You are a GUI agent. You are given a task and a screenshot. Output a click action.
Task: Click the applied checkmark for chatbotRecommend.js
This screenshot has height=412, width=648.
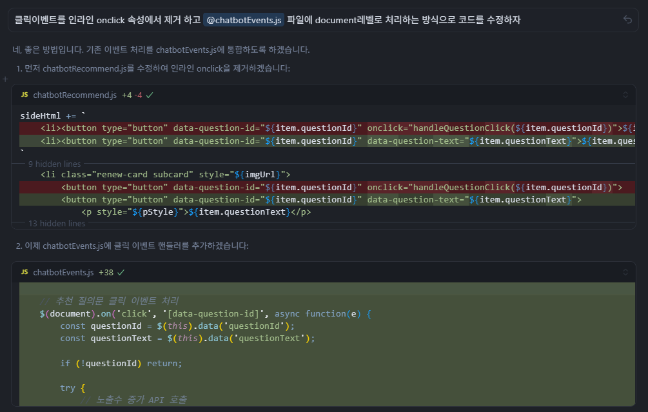click(150, 95)
